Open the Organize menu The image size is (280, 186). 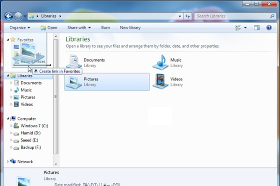[20, 28]
